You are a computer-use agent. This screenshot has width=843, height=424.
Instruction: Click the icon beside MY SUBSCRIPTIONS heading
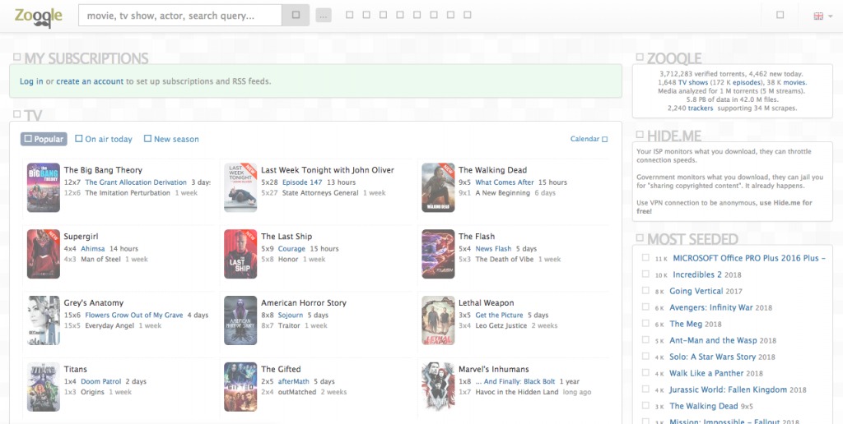(x=17, y=57)
